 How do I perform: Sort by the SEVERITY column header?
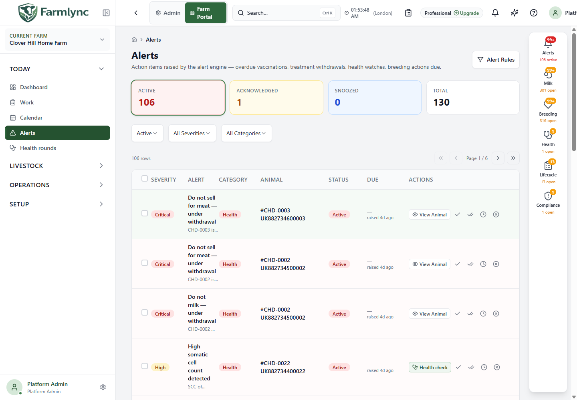click(x=163, y=180)
